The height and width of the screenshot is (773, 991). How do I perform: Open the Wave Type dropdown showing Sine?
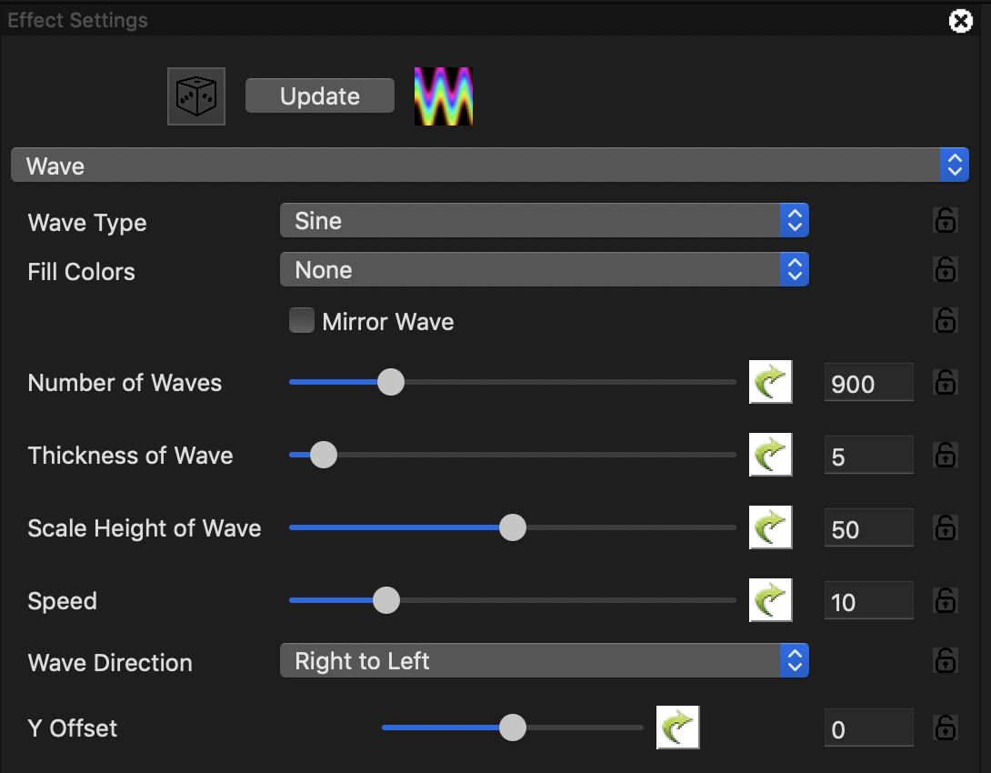[x=544, y=221]
